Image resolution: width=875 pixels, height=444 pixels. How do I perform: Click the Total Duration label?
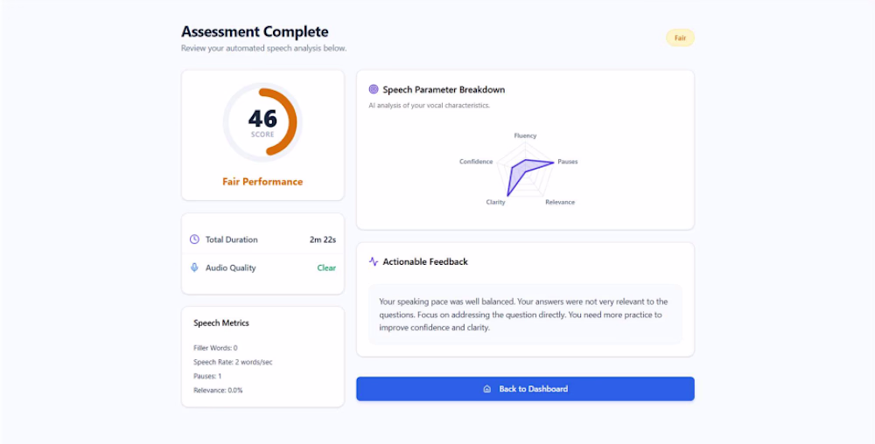[232, 239]
